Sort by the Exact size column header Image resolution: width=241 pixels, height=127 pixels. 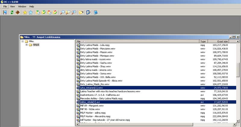pos(218,41)
